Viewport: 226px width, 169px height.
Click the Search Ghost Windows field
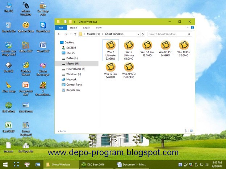point(170,34)
